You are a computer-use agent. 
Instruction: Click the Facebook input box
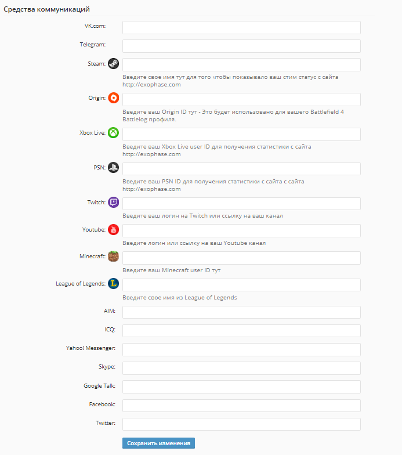241,406
